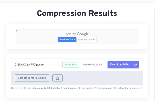Click the struck-through 1.28 MB original size
The image size is (155, 101).
87,65
